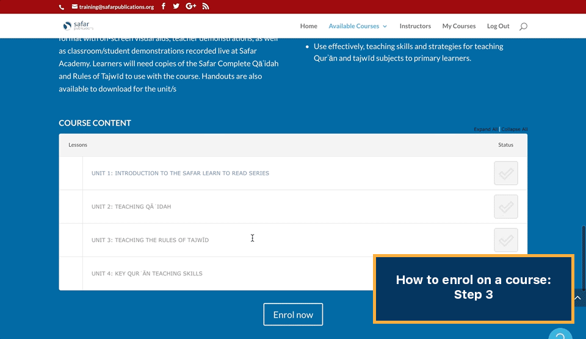Open the Facebook social icon
This screenshot has width=586, height=339.
[164, 6]
